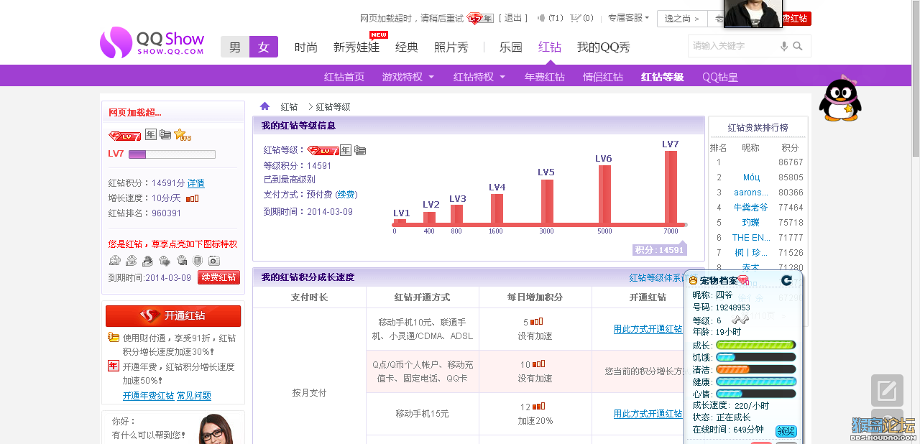Viewport: 920px width, 444px height.
Task: Click the pink diamond icon beside 宠物档案
Action: point(743,280)
